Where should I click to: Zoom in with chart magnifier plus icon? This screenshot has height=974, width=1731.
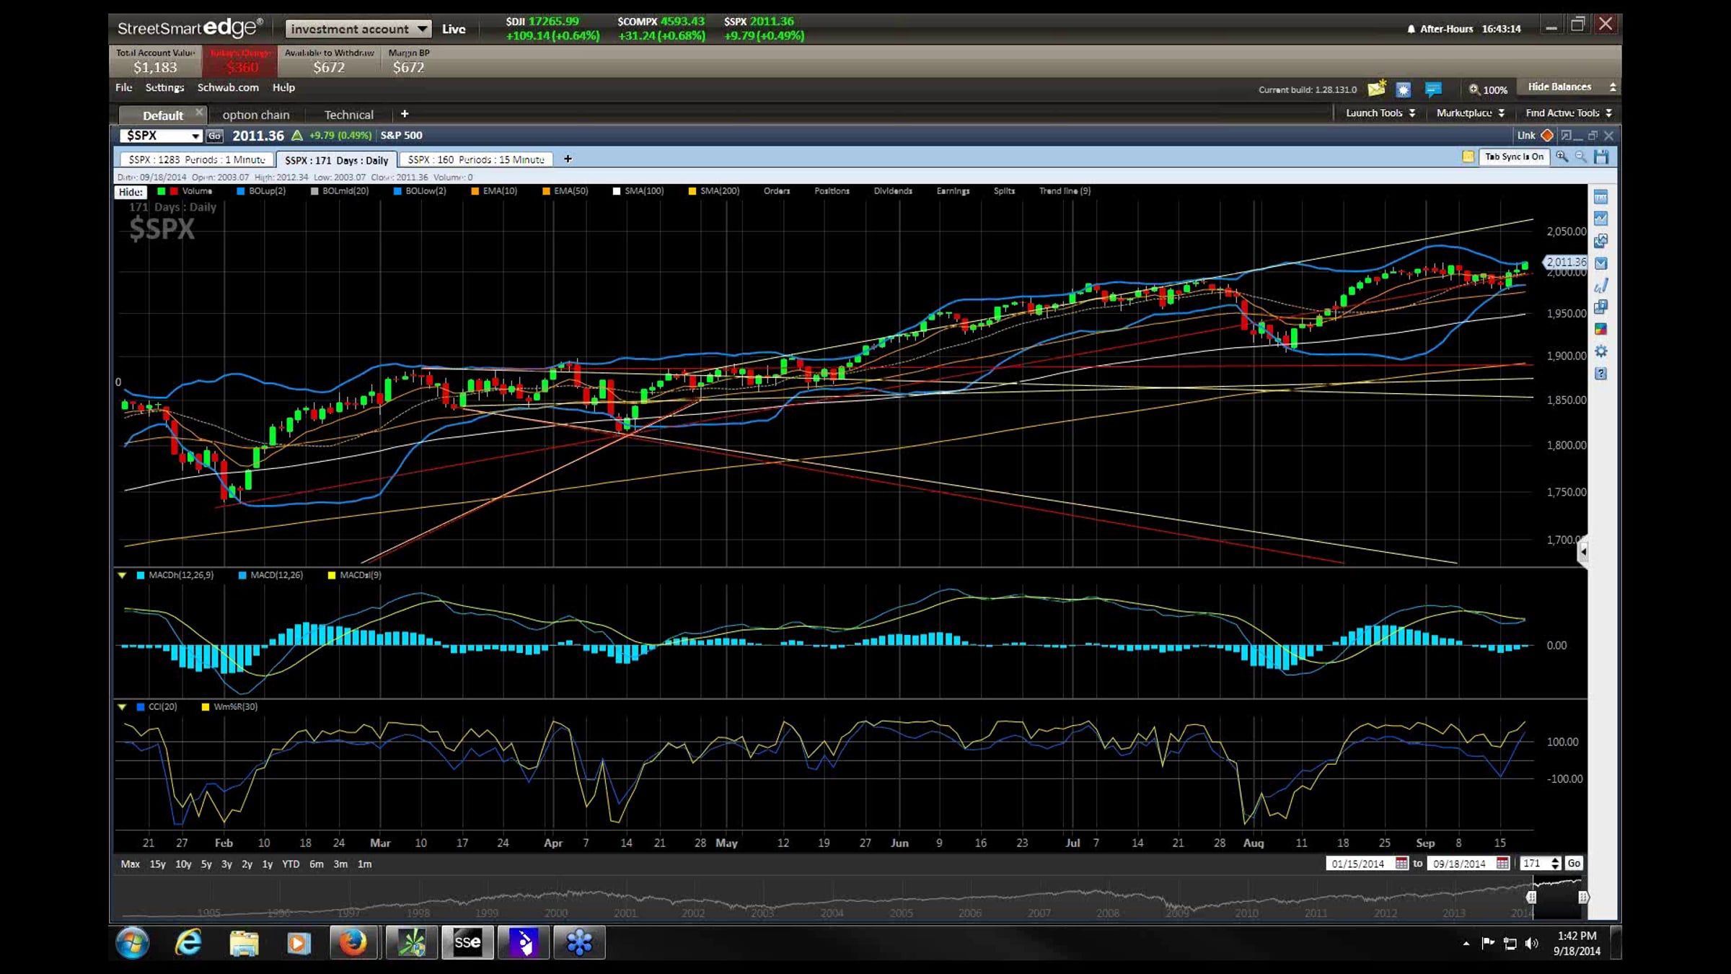click(1562, 157)
